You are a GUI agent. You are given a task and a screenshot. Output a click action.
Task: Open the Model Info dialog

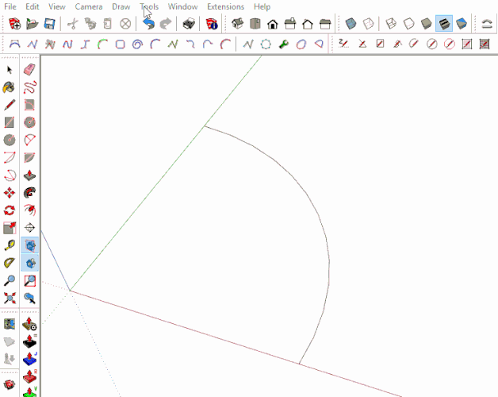212,24
